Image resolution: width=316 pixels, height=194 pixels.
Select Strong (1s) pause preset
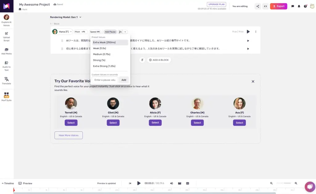pos(110,60)
